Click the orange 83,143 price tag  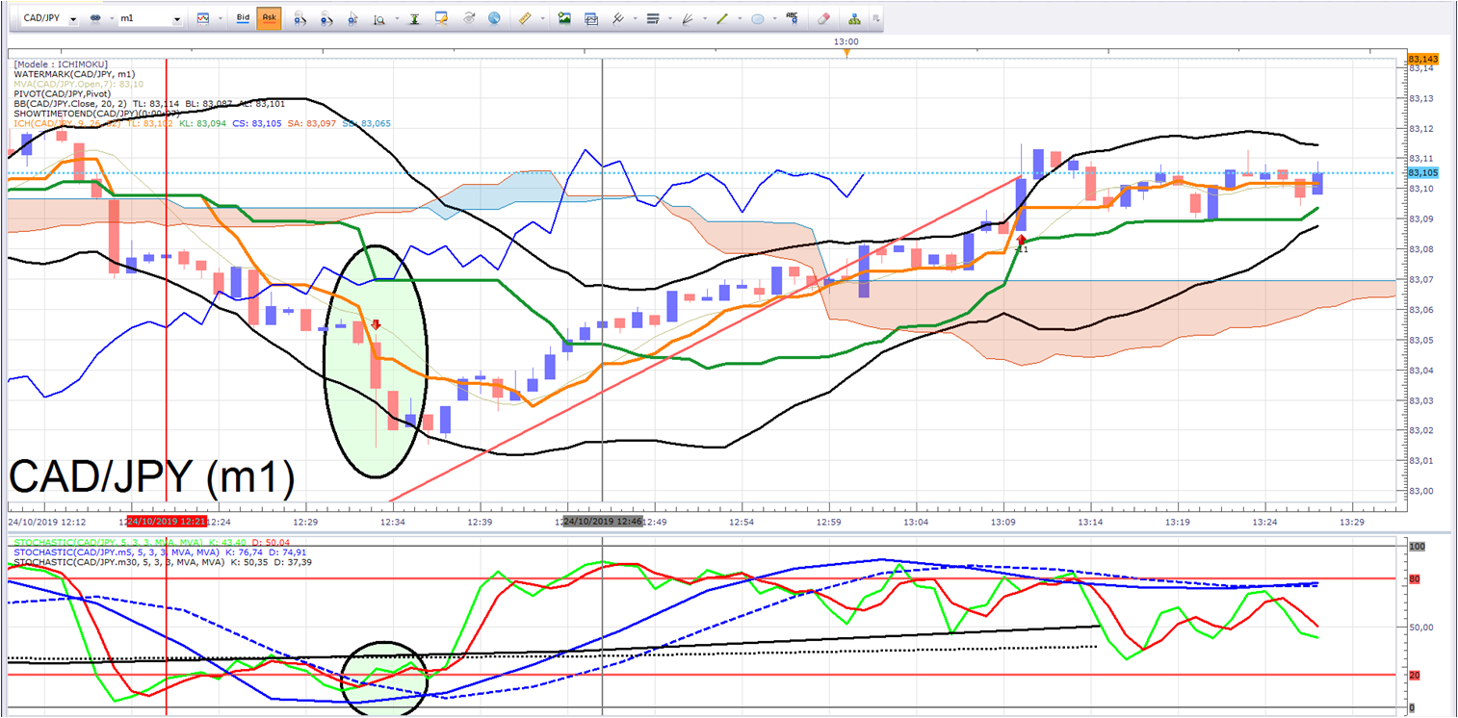click(1423, 60)
